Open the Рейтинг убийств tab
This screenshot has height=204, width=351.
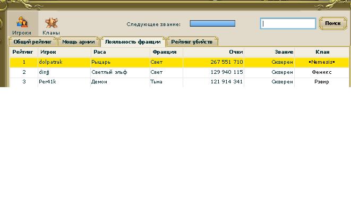pyautogui.click(x=192, y=41)
